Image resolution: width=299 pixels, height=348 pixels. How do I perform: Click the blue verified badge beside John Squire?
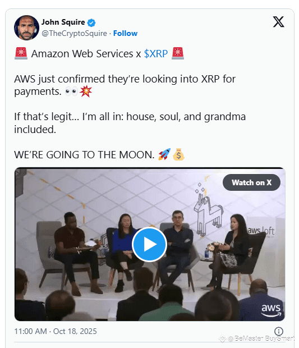(91, 22)
